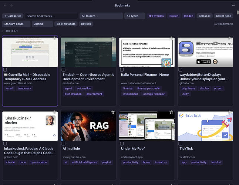Star the Italia Personal Finance bookmark
Screen dimensions: 239x185
pyautogui.click(x=171, y=38)
